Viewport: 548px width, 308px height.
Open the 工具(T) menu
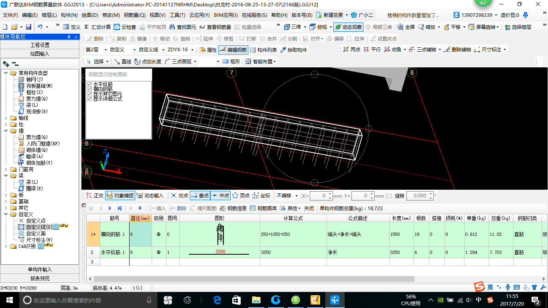177,15
